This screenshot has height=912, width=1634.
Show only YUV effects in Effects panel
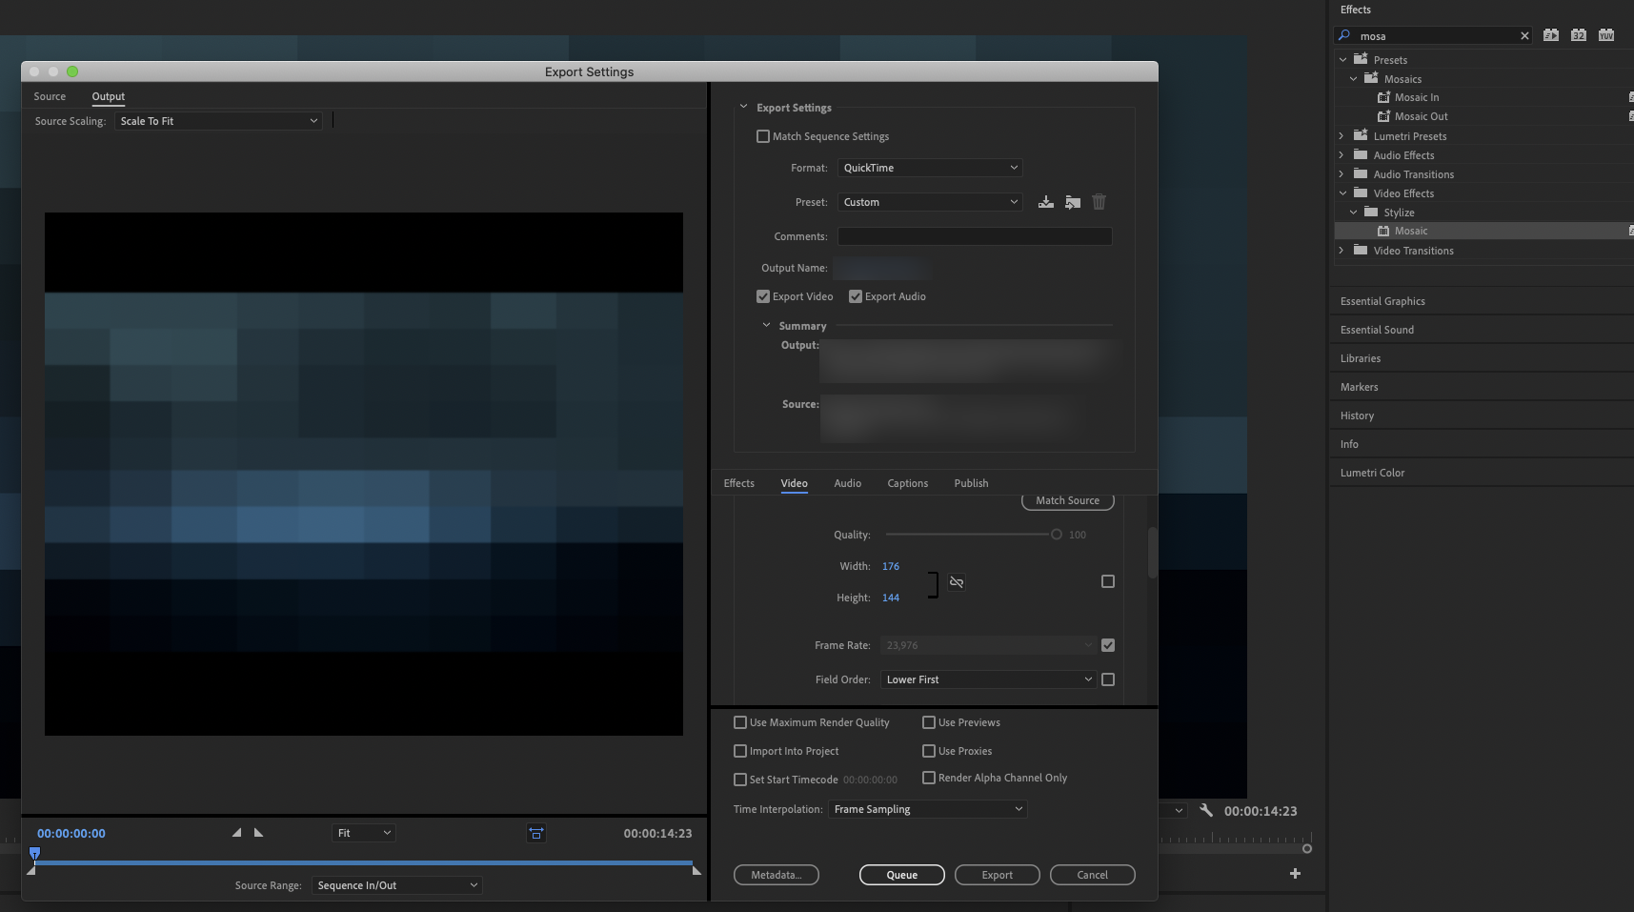click(x=1605, y=34)
